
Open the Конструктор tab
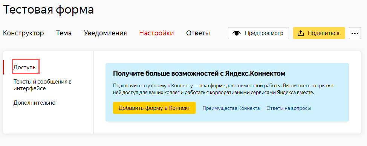23,33
